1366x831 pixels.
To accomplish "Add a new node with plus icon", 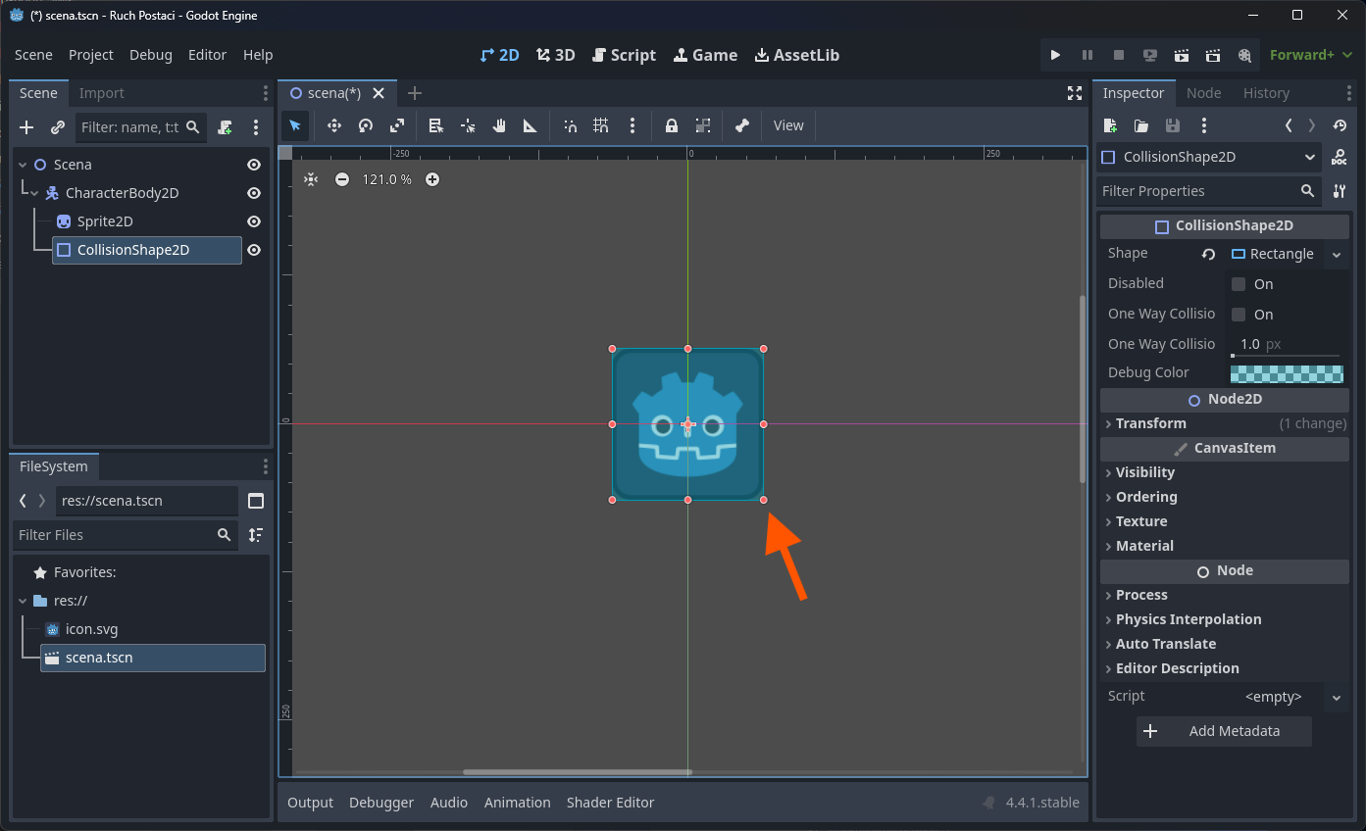I will pos(26,127).
